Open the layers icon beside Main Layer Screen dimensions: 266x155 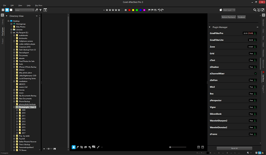221,10
